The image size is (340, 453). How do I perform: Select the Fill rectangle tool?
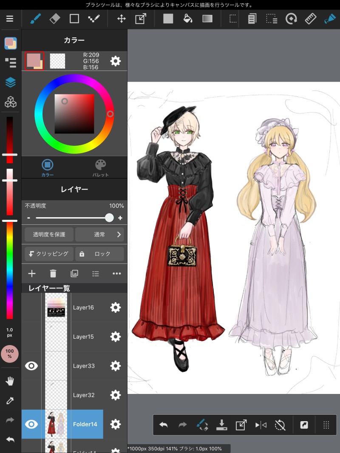click(168, 19)
